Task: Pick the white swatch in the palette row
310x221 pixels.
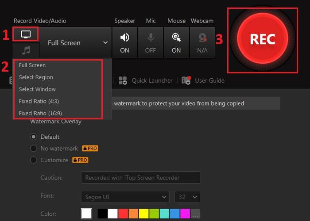Action: 112,213
